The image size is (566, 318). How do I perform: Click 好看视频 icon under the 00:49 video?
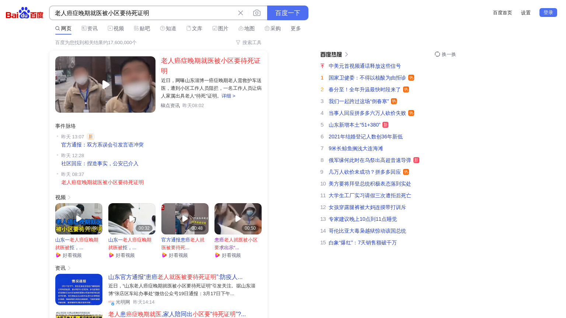[x=58, y=255]
